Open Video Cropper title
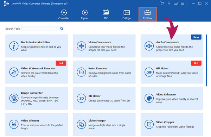 165,122
